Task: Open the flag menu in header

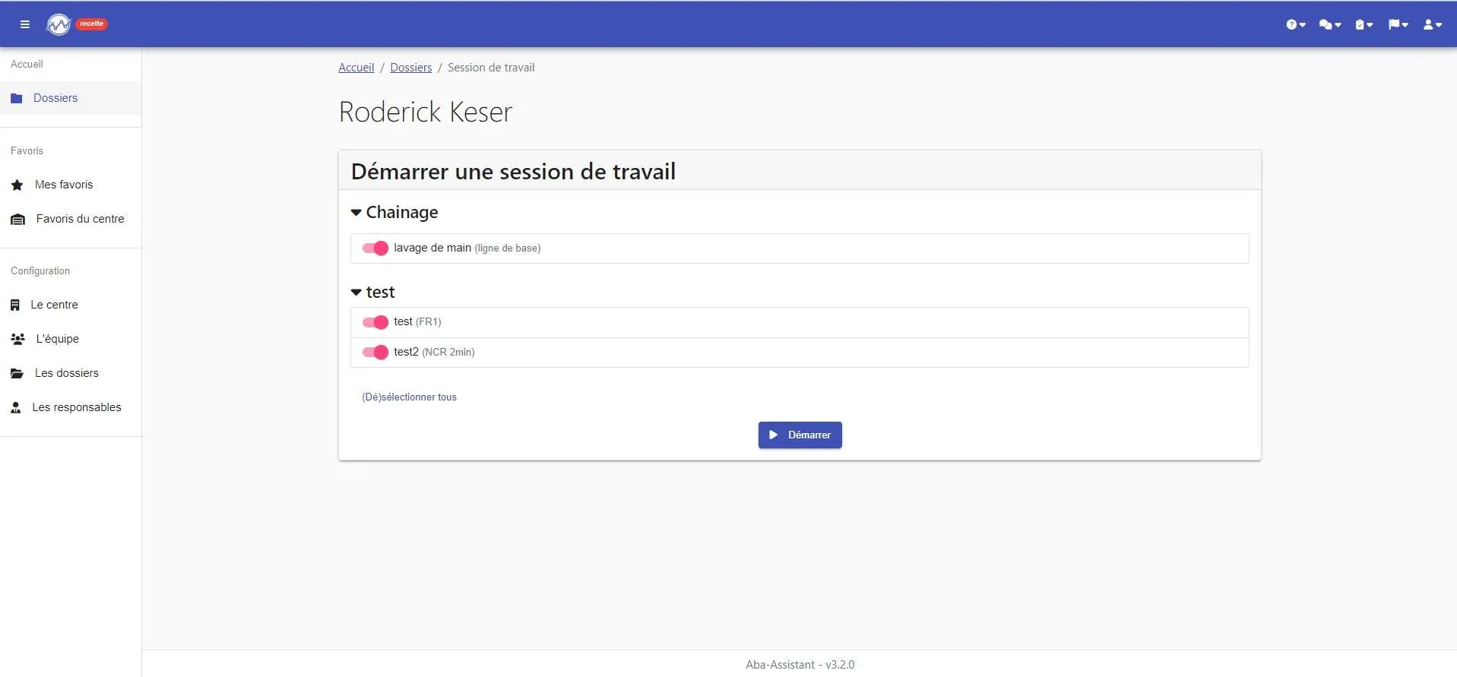Action: pyautogui.click(x=1398, y=24)
